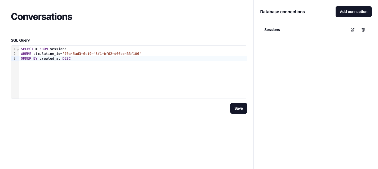Click the created_at column name
Screen dimensions: 378x169
click(x=50, y=59)
